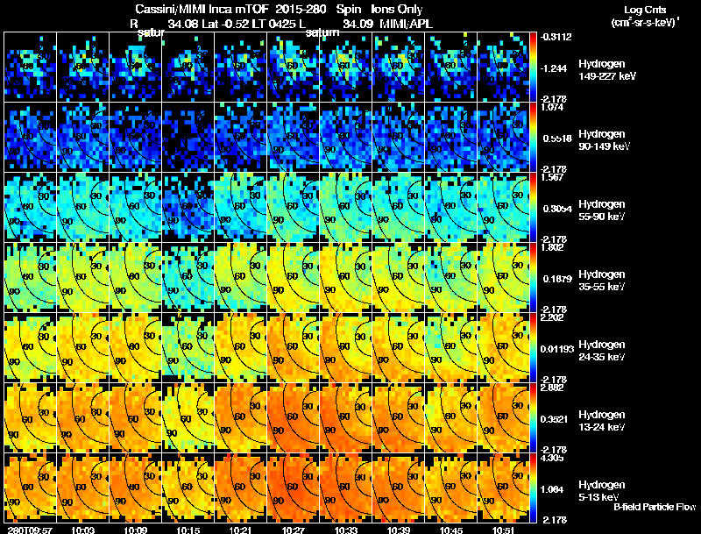
Task: Click the 'Hydrogen 35-55 keV' row label
Action: (601, 281)
